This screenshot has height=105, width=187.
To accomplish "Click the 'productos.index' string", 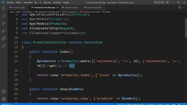I will [x=75, y=75].
